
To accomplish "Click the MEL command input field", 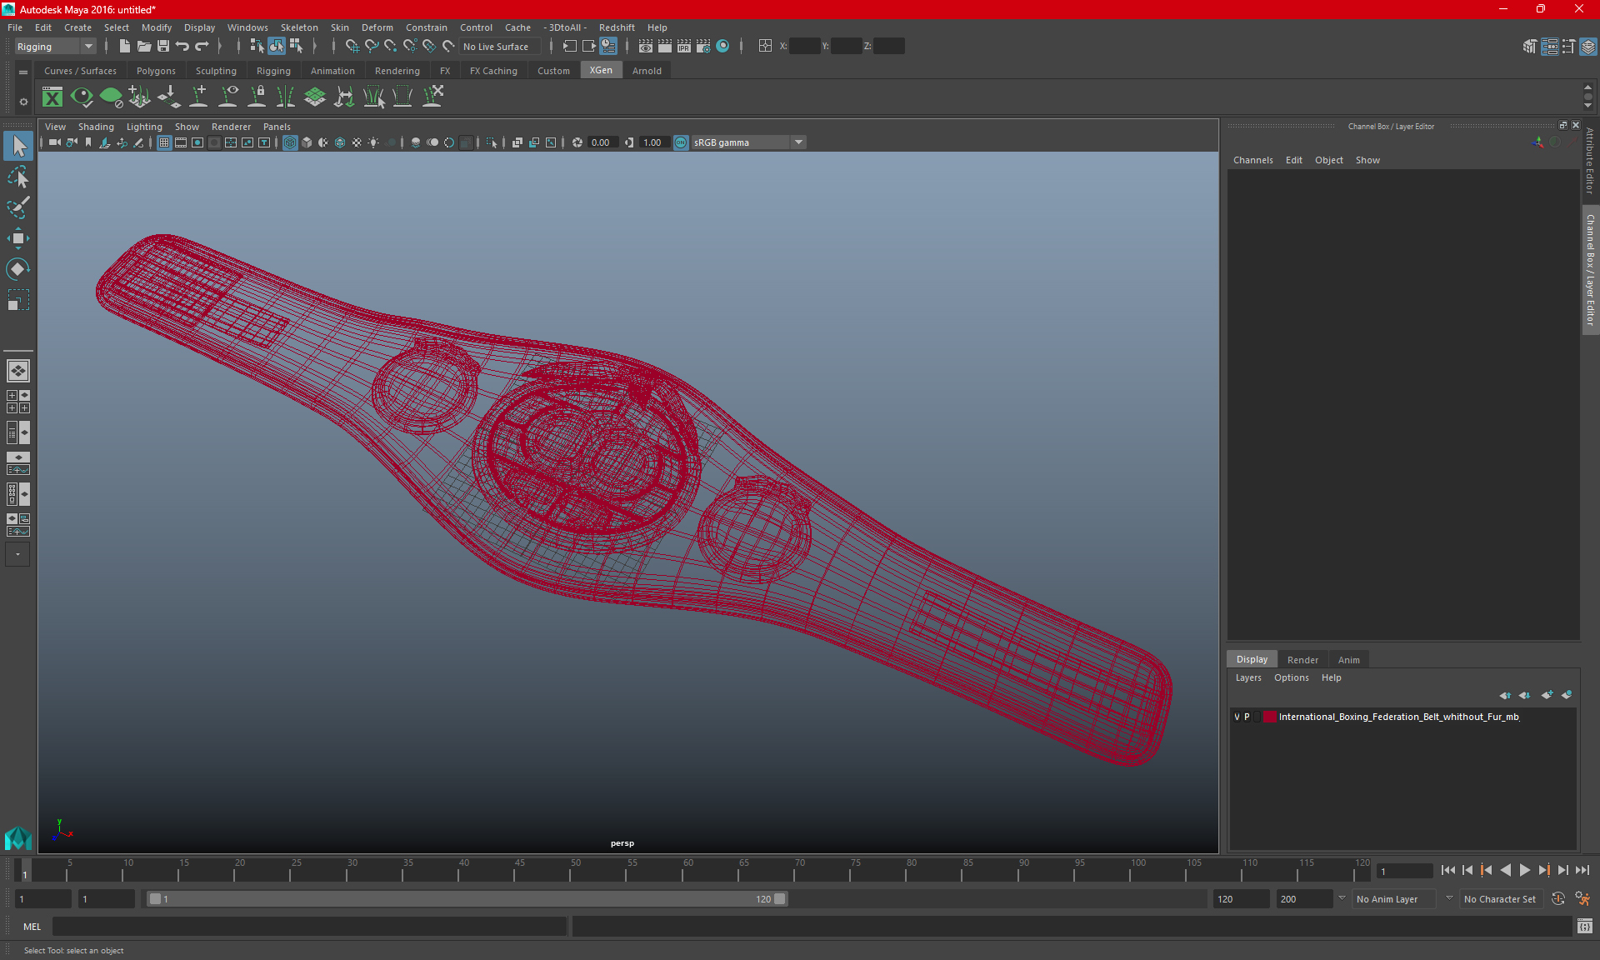I will pyautogui.click(x=309, y=926).
